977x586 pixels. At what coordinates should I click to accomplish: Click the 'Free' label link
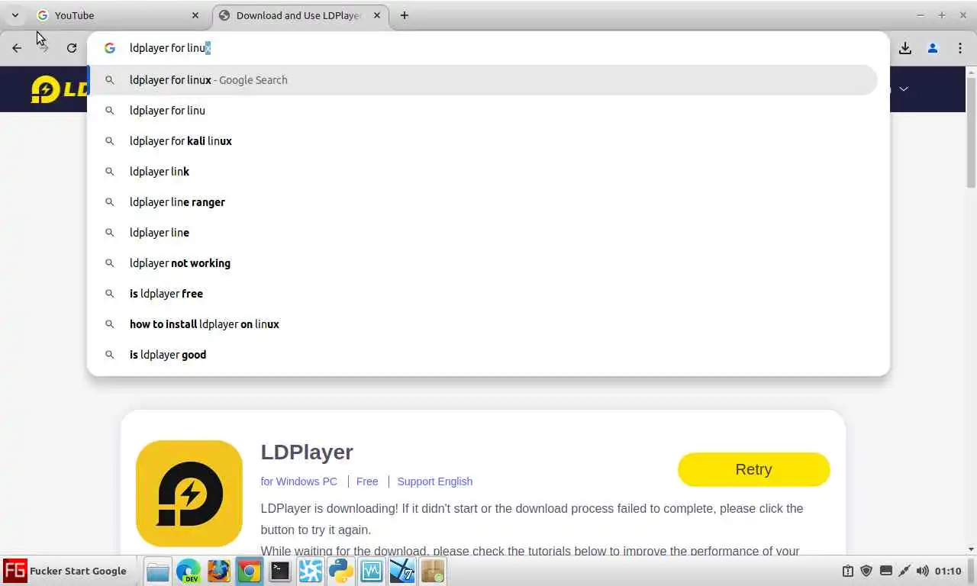367,481
